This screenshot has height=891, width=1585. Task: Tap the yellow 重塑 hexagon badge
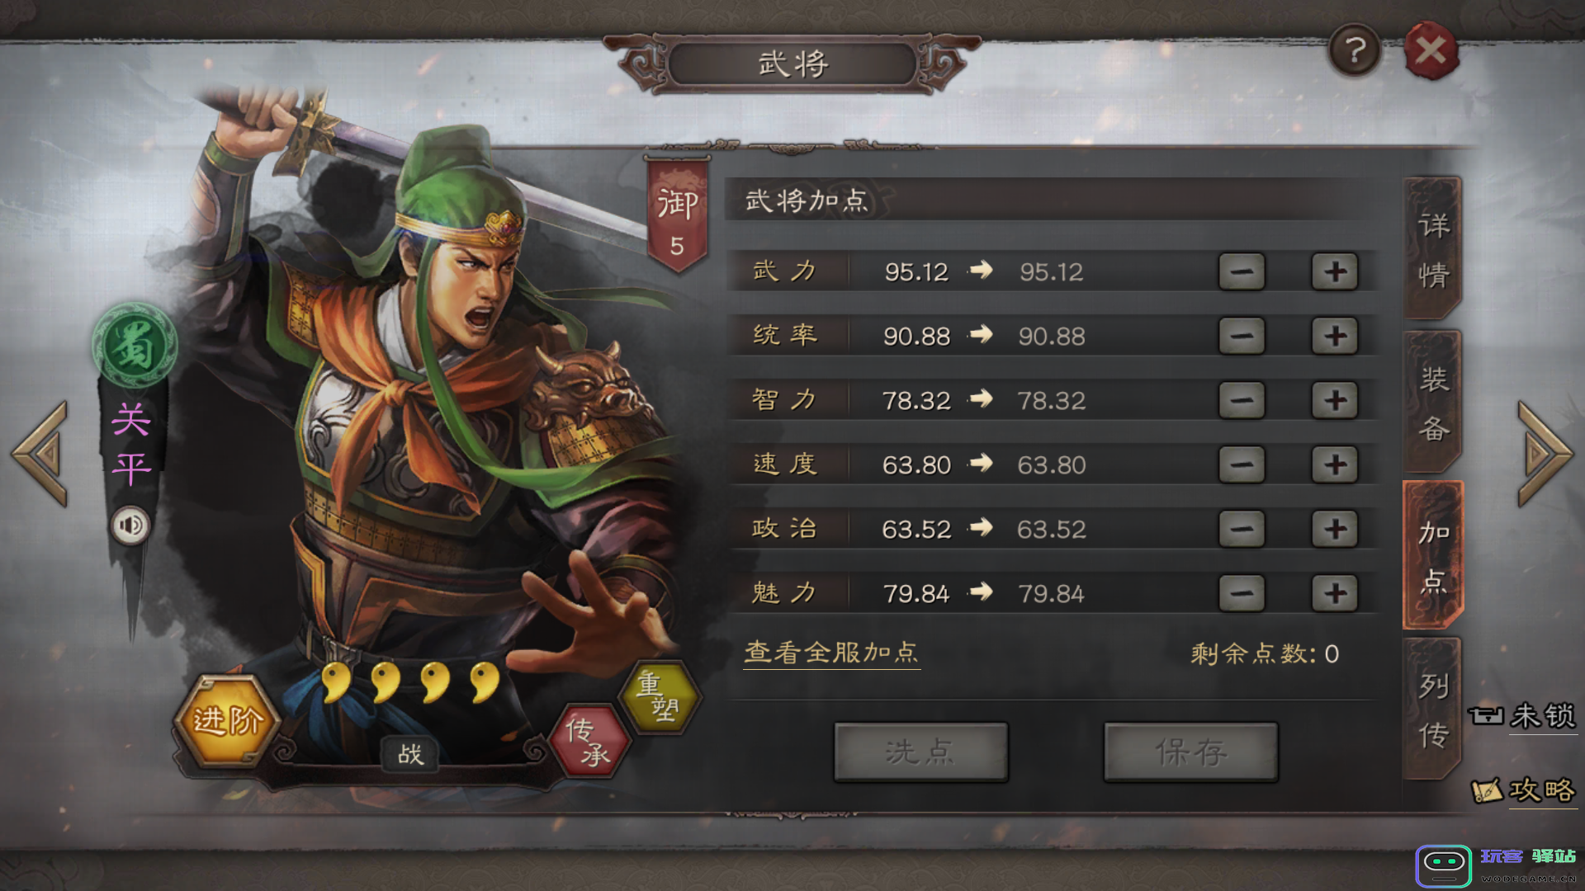(x=659, y=696)
